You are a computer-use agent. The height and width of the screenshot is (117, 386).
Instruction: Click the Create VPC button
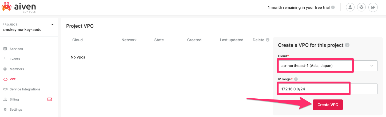coord(328,105)
